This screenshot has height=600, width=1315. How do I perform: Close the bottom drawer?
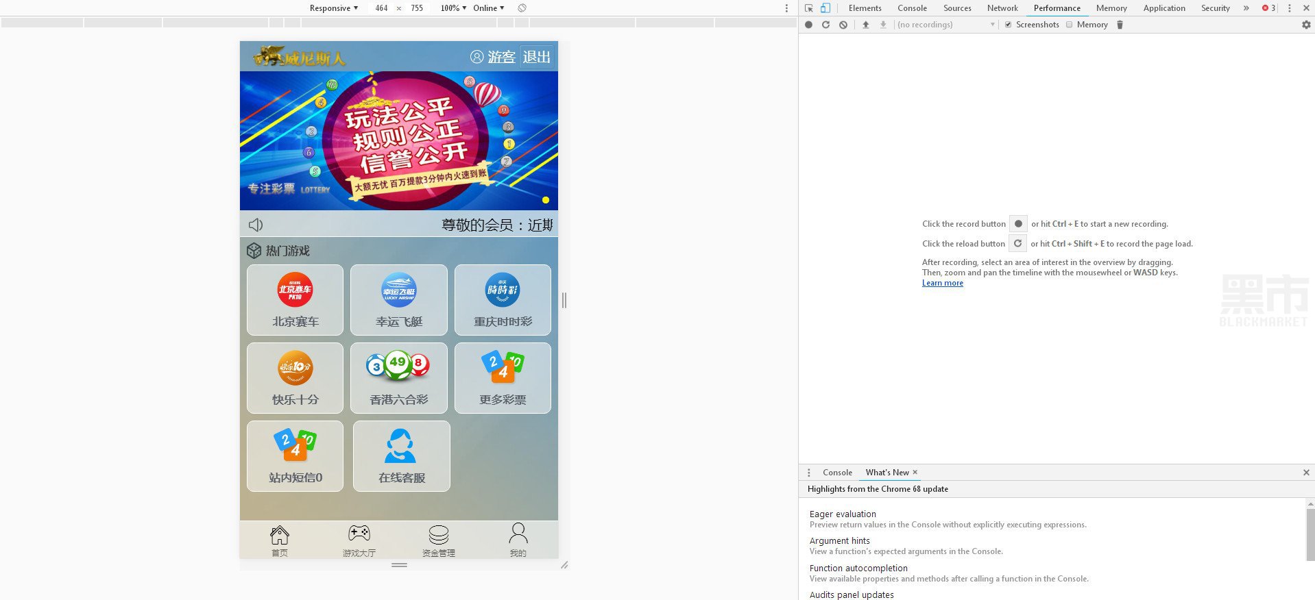pos(1306,473)
